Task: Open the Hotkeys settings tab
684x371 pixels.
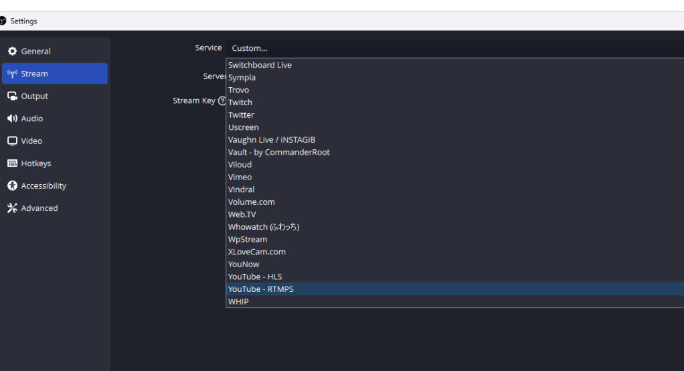Action: [55, 163]
